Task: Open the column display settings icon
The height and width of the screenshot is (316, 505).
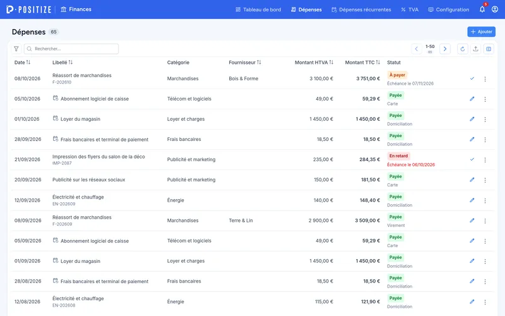Action: click(489, 49)
